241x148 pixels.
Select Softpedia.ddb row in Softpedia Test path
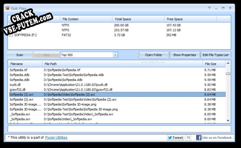117,75
